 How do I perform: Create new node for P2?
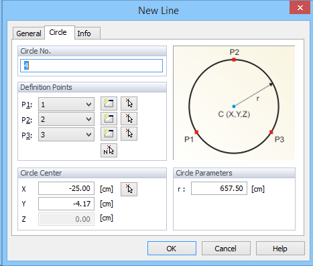pyautogui.click(x=109, y=119)
